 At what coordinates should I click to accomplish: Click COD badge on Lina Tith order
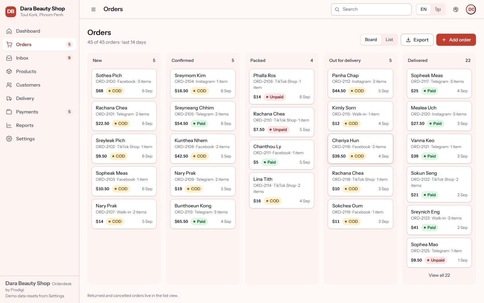273,201
